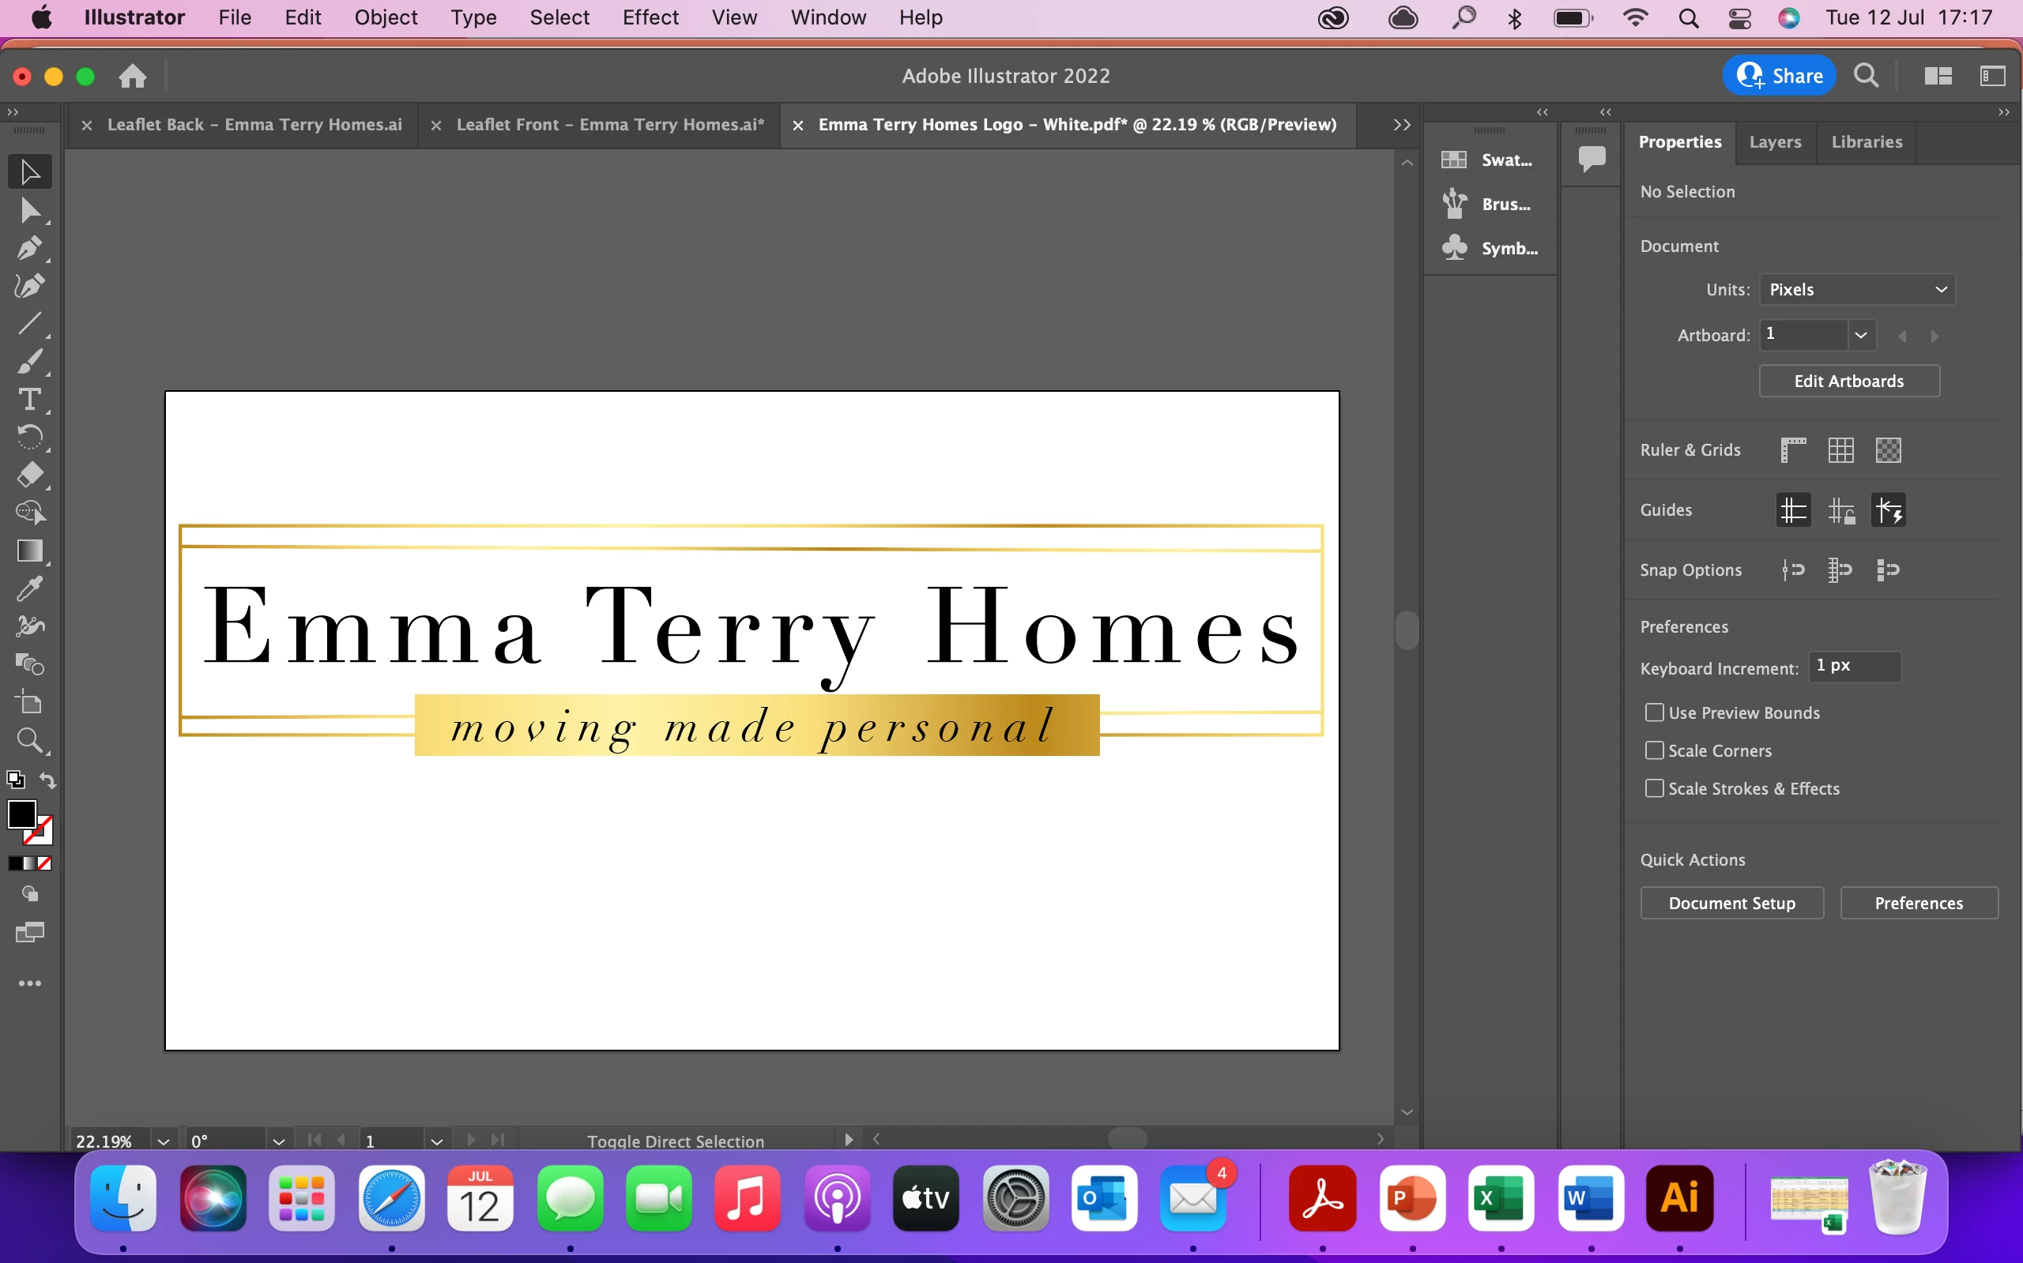The image size is (2023, 1263).
Task: Open the zoom level dropdown at 22.19%
Action: point(163,1141)
